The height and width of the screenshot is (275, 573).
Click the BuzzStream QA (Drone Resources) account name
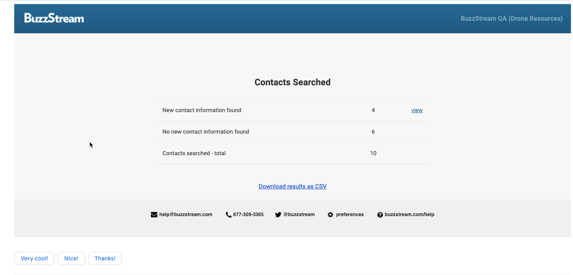coord(512,19)
